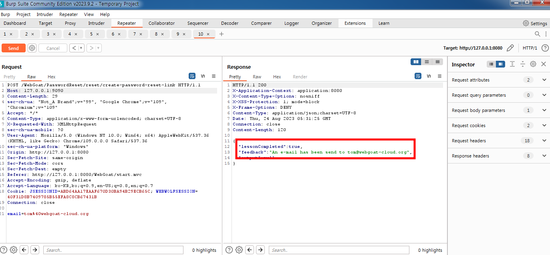
Task: Go back to previous request in history
Action: point(74,48)
